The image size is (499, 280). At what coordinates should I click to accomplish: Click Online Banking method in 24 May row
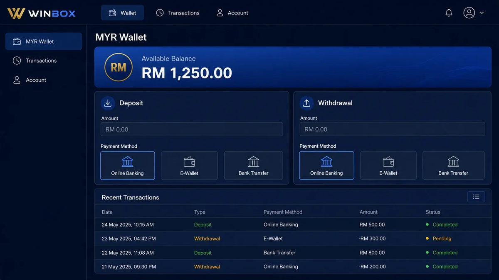pos(281,224)
